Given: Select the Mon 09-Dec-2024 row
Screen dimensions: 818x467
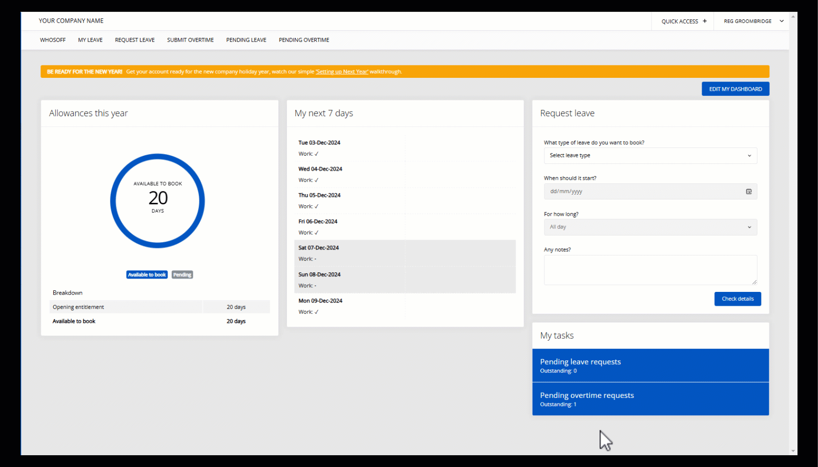Looking at the screenshot, I should click(405, 306).
